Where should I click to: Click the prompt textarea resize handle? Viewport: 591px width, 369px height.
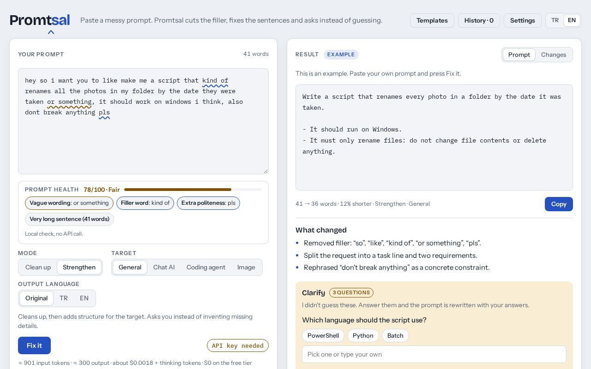[x=265, y=171]
